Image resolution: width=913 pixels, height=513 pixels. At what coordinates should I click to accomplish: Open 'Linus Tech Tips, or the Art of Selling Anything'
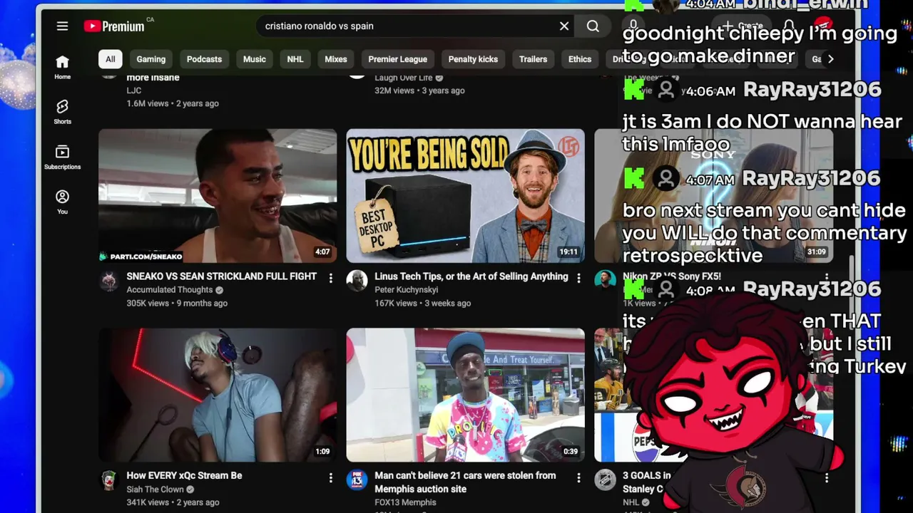point(471,276)
